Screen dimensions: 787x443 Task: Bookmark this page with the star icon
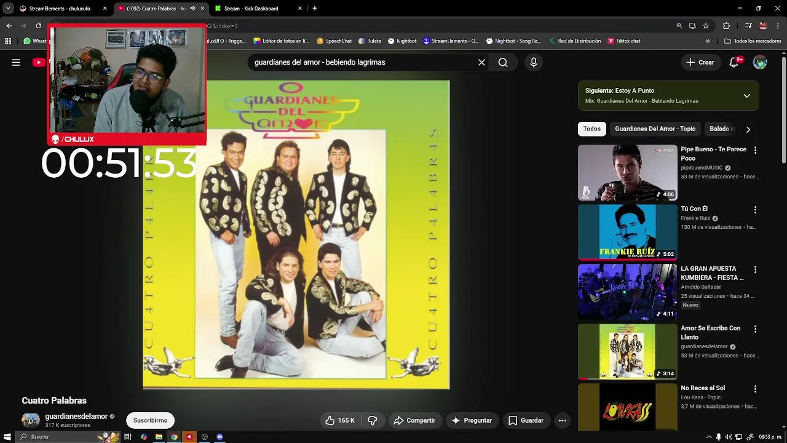click(706, 26)
